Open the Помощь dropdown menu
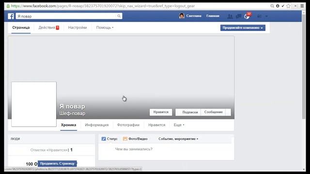 point(105,28)
